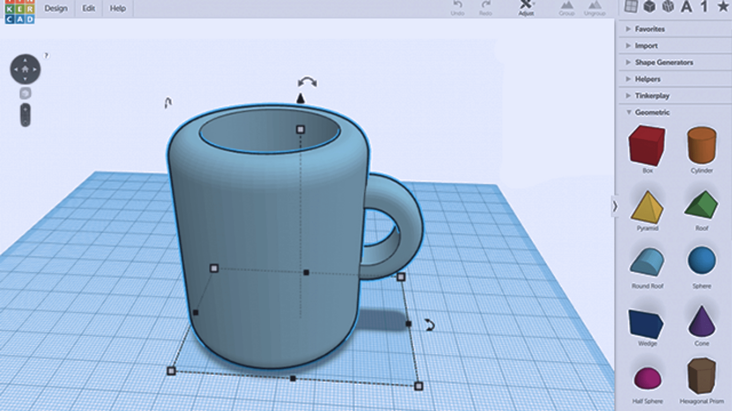Click the Redo button
The image size is (732, 411).
point(485,8)
